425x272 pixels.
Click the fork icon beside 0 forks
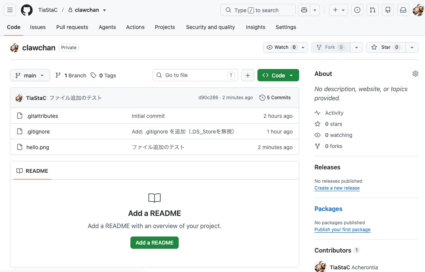[318, 146]
